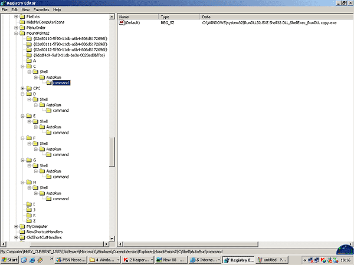354x265 pixels.
Task: Select folder icon for {02e80110-5f90...} key
Action: 29,38
